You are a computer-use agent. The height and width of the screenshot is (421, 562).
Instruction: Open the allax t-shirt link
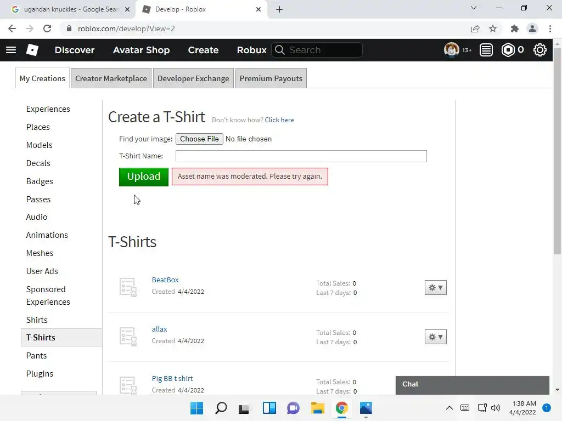pyautogui.click(x=160, y=329)
